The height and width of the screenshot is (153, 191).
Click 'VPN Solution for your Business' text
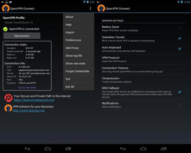(x=33, y=107)
